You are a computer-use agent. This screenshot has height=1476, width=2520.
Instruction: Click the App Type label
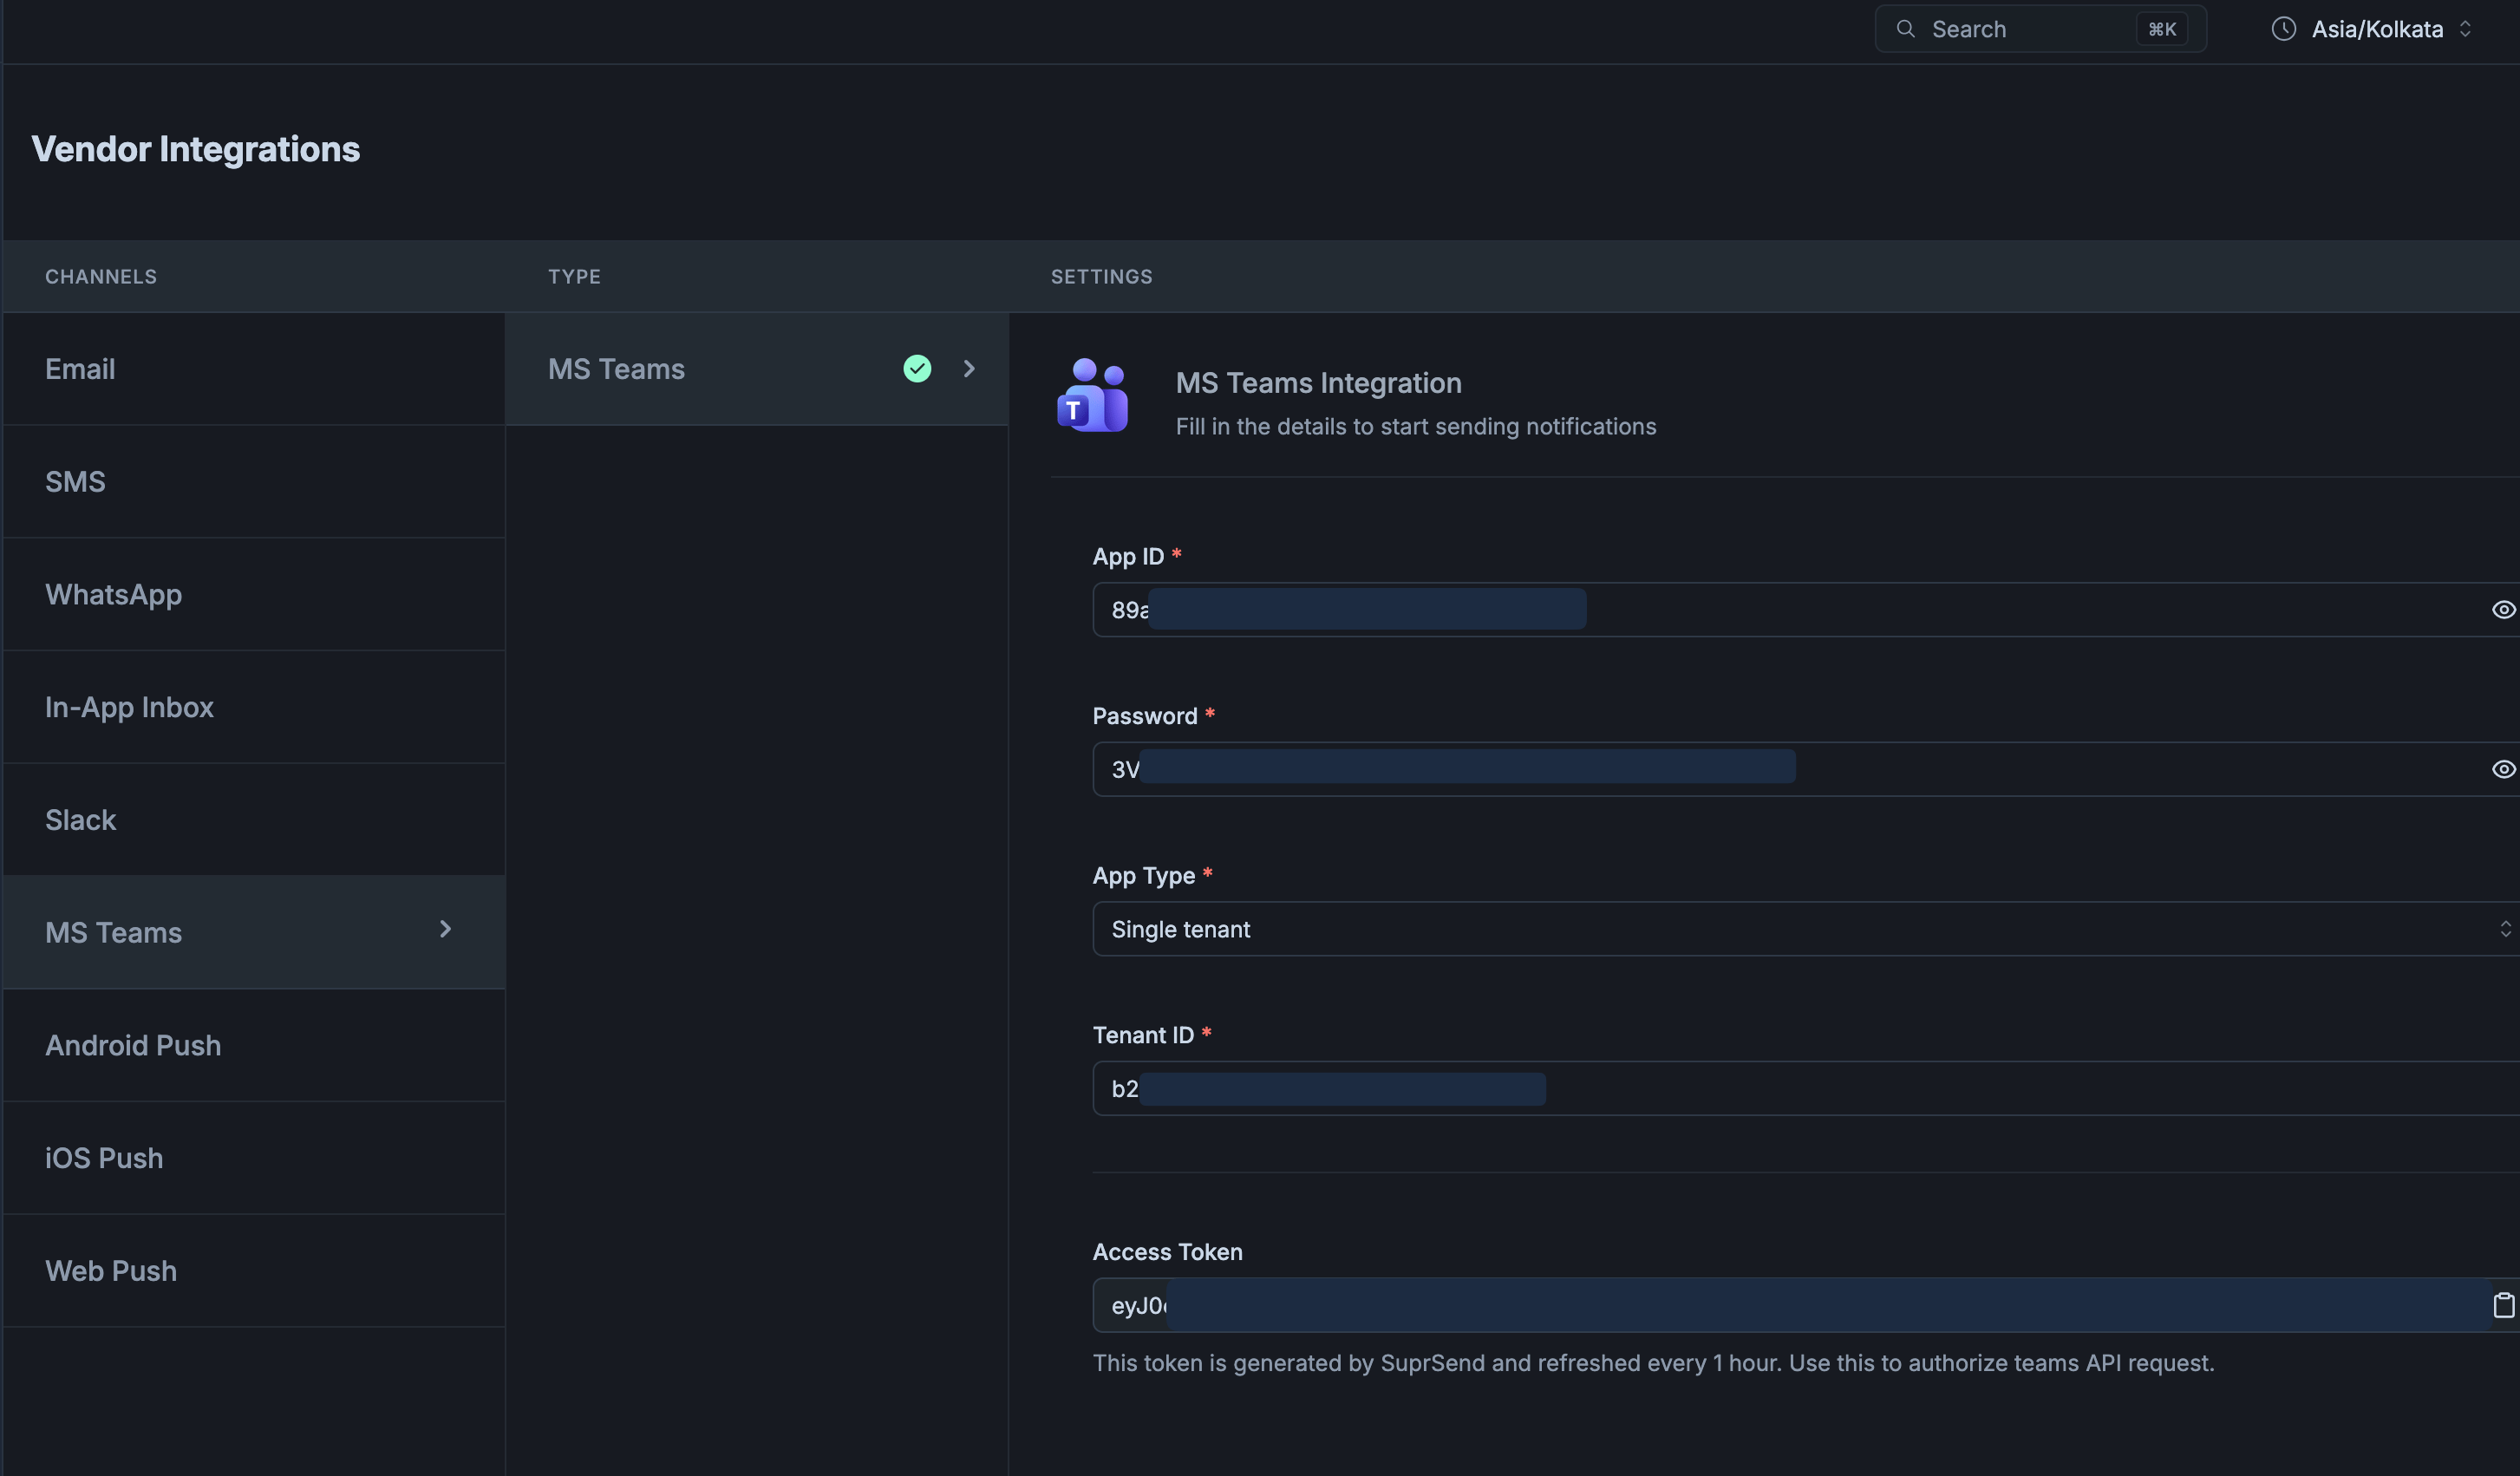[x=1143, y=876]
